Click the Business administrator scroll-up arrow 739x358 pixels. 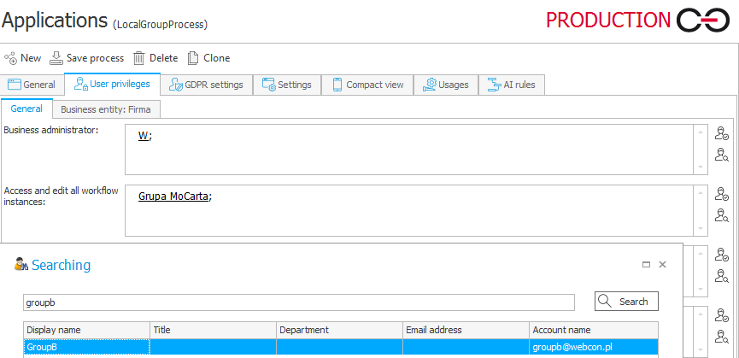coord(701,132)
